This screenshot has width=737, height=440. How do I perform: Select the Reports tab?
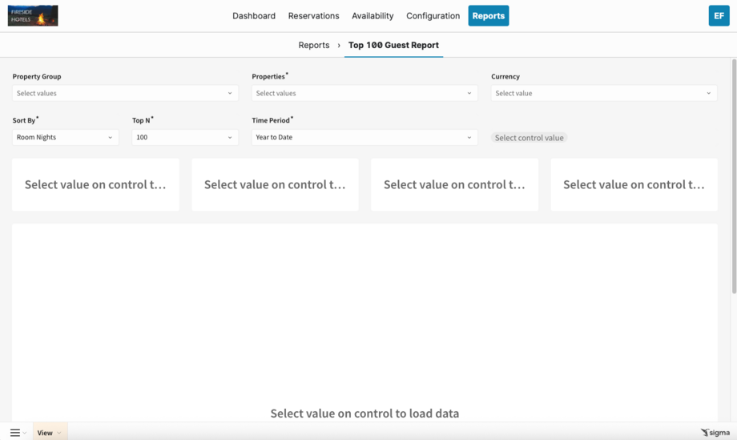489,15
